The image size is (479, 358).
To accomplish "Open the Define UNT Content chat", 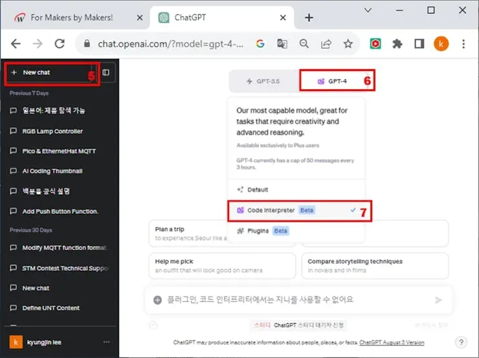I will [50, 308].
